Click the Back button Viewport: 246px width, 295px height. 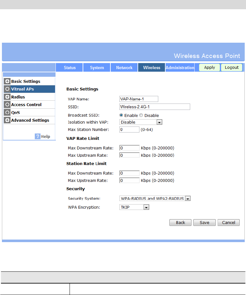pyautogui.click(x=181, y=223)
